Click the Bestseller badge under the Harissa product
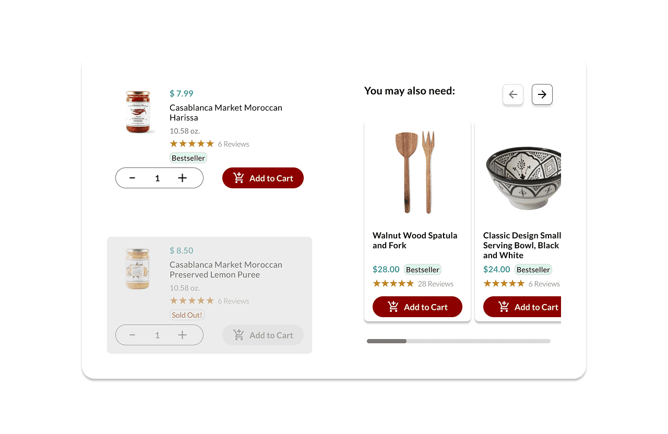668x434 pixels. [188, 158]
